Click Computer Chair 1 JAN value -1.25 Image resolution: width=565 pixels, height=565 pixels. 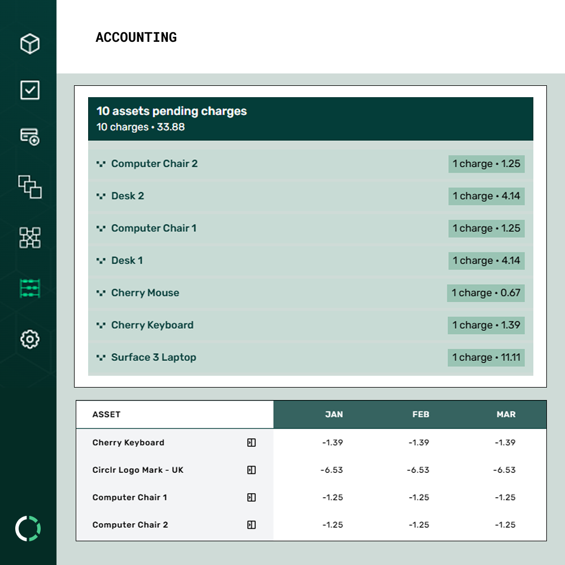(x=333, y=497)
